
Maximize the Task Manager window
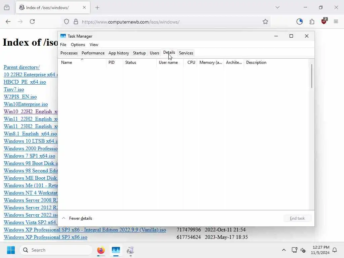click(x=291, y=36)
